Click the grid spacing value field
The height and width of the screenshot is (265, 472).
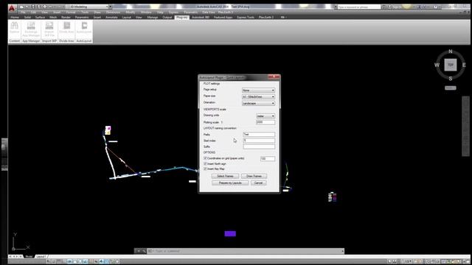[x=267, y=158]
